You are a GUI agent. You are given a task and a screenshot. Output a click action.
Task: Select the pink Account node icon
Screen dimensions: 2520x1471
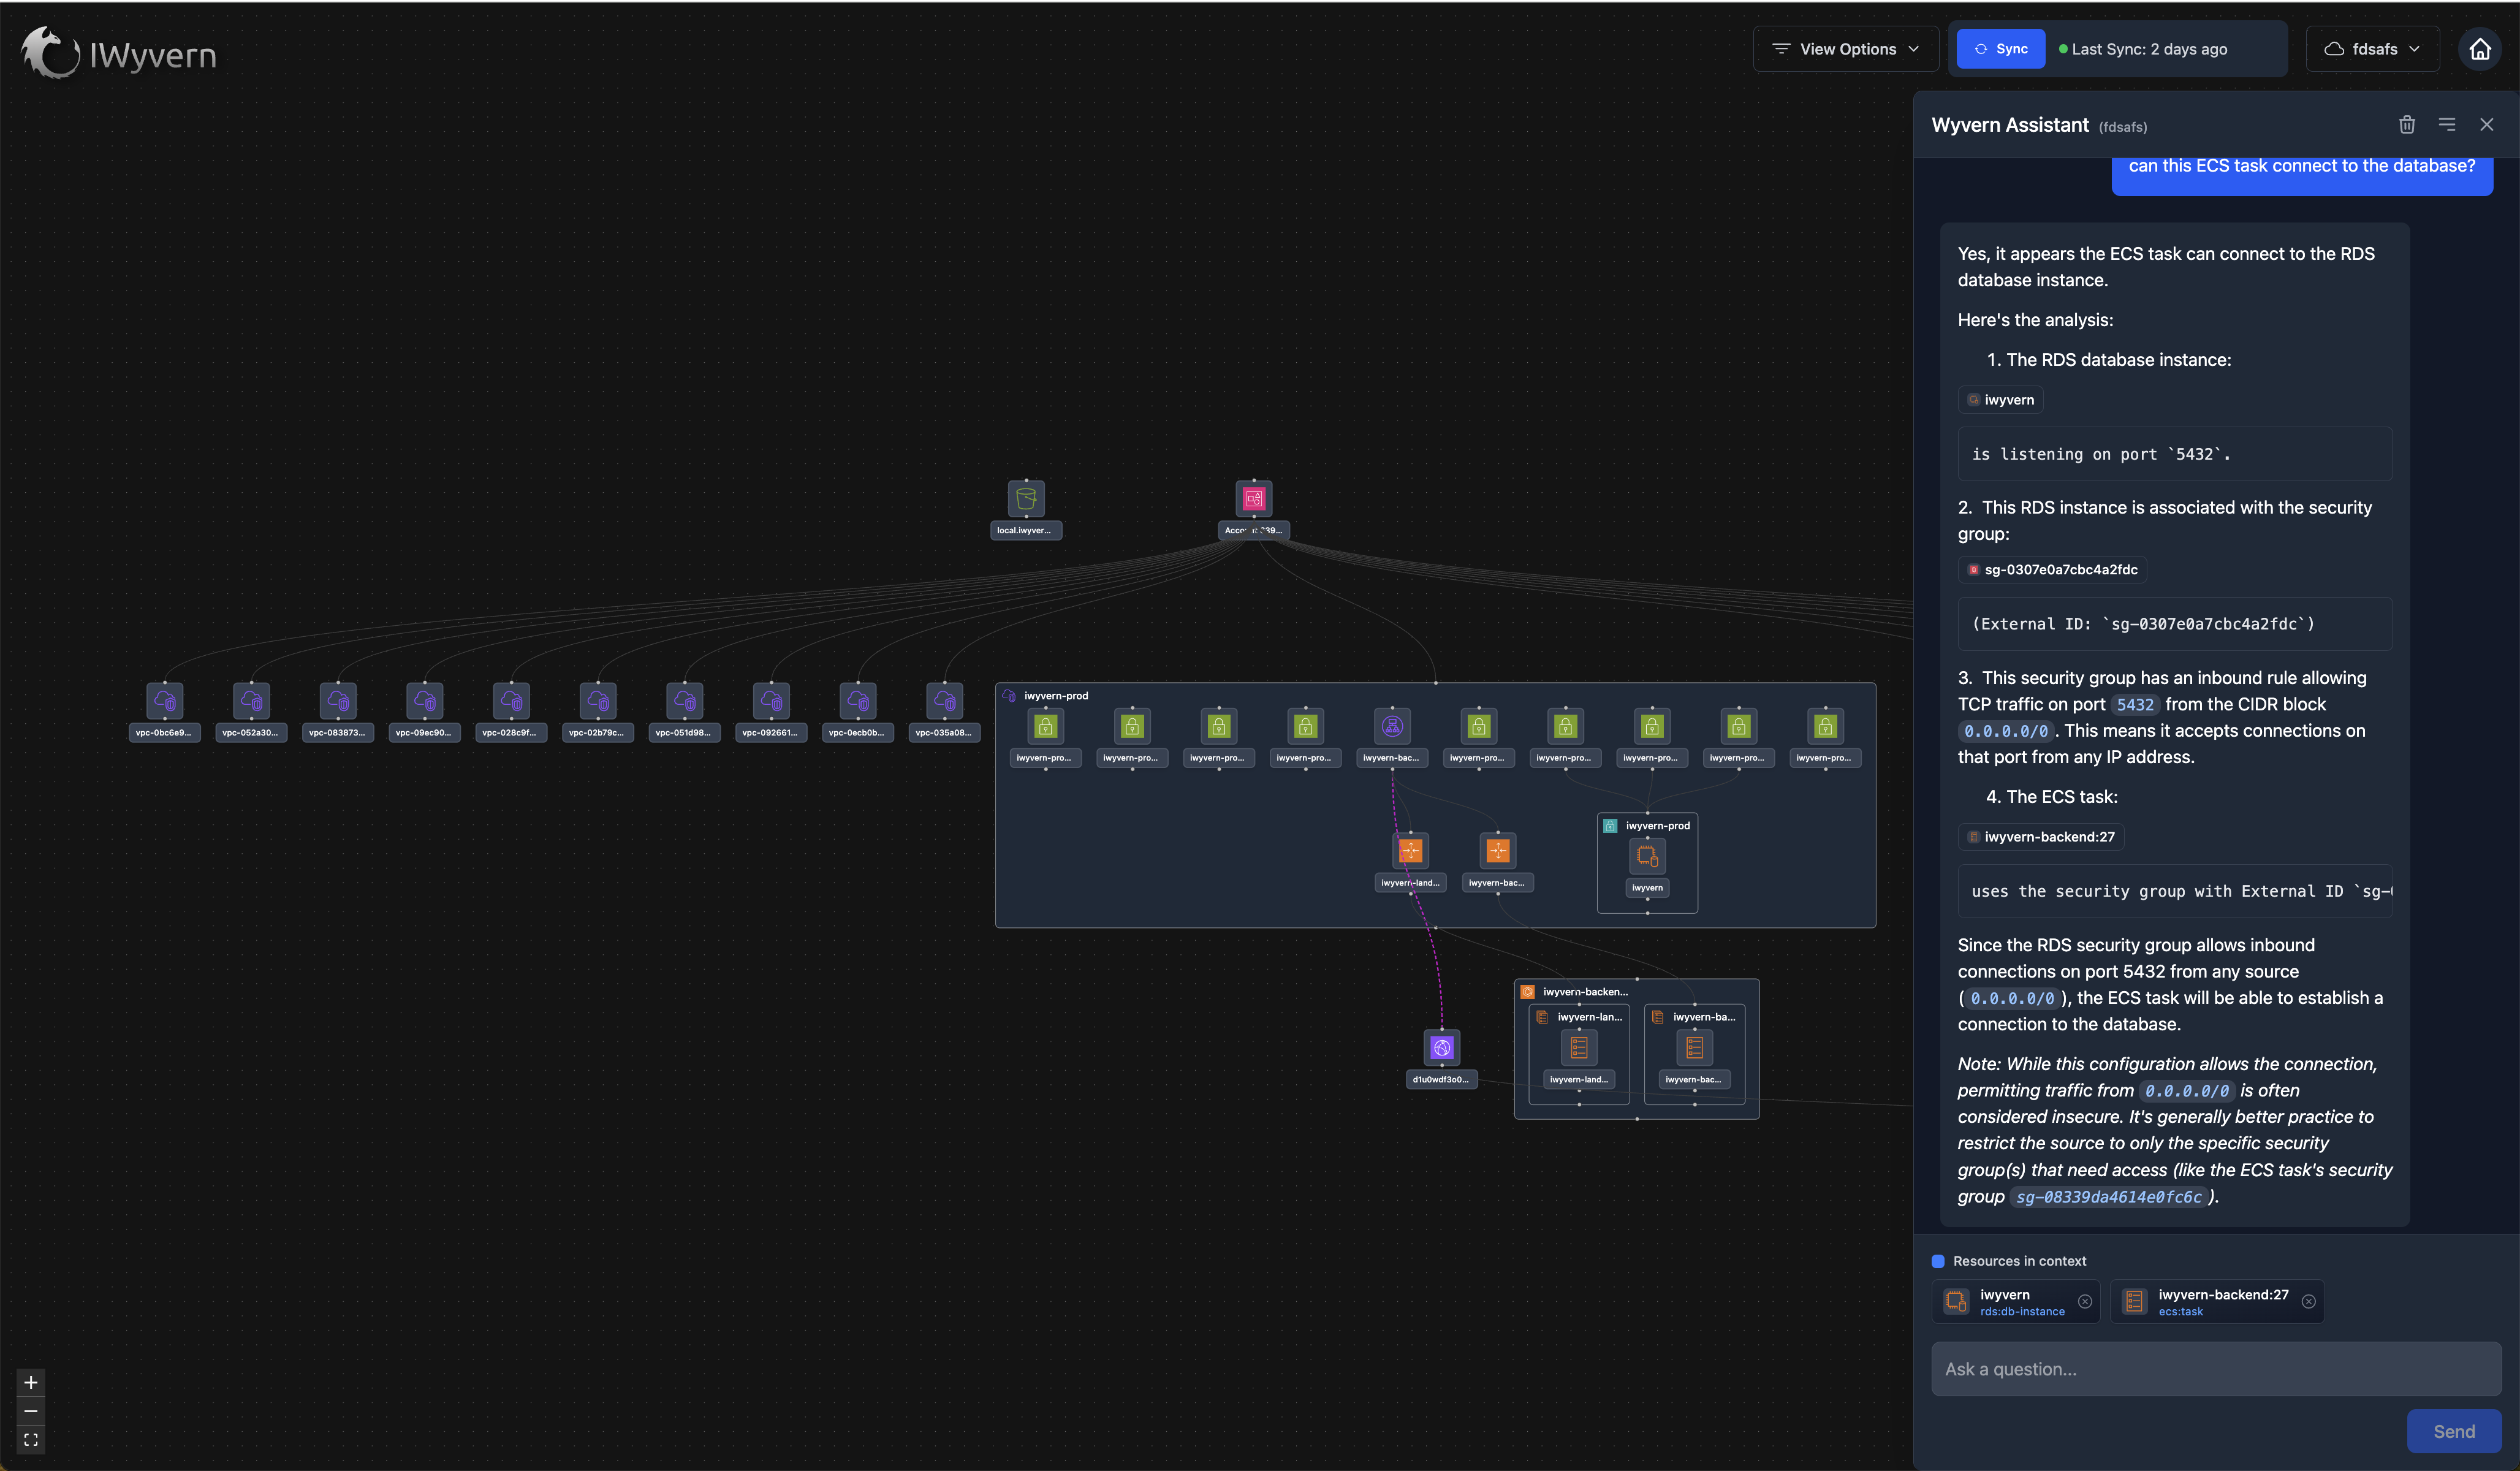(x=1253, y=499)
